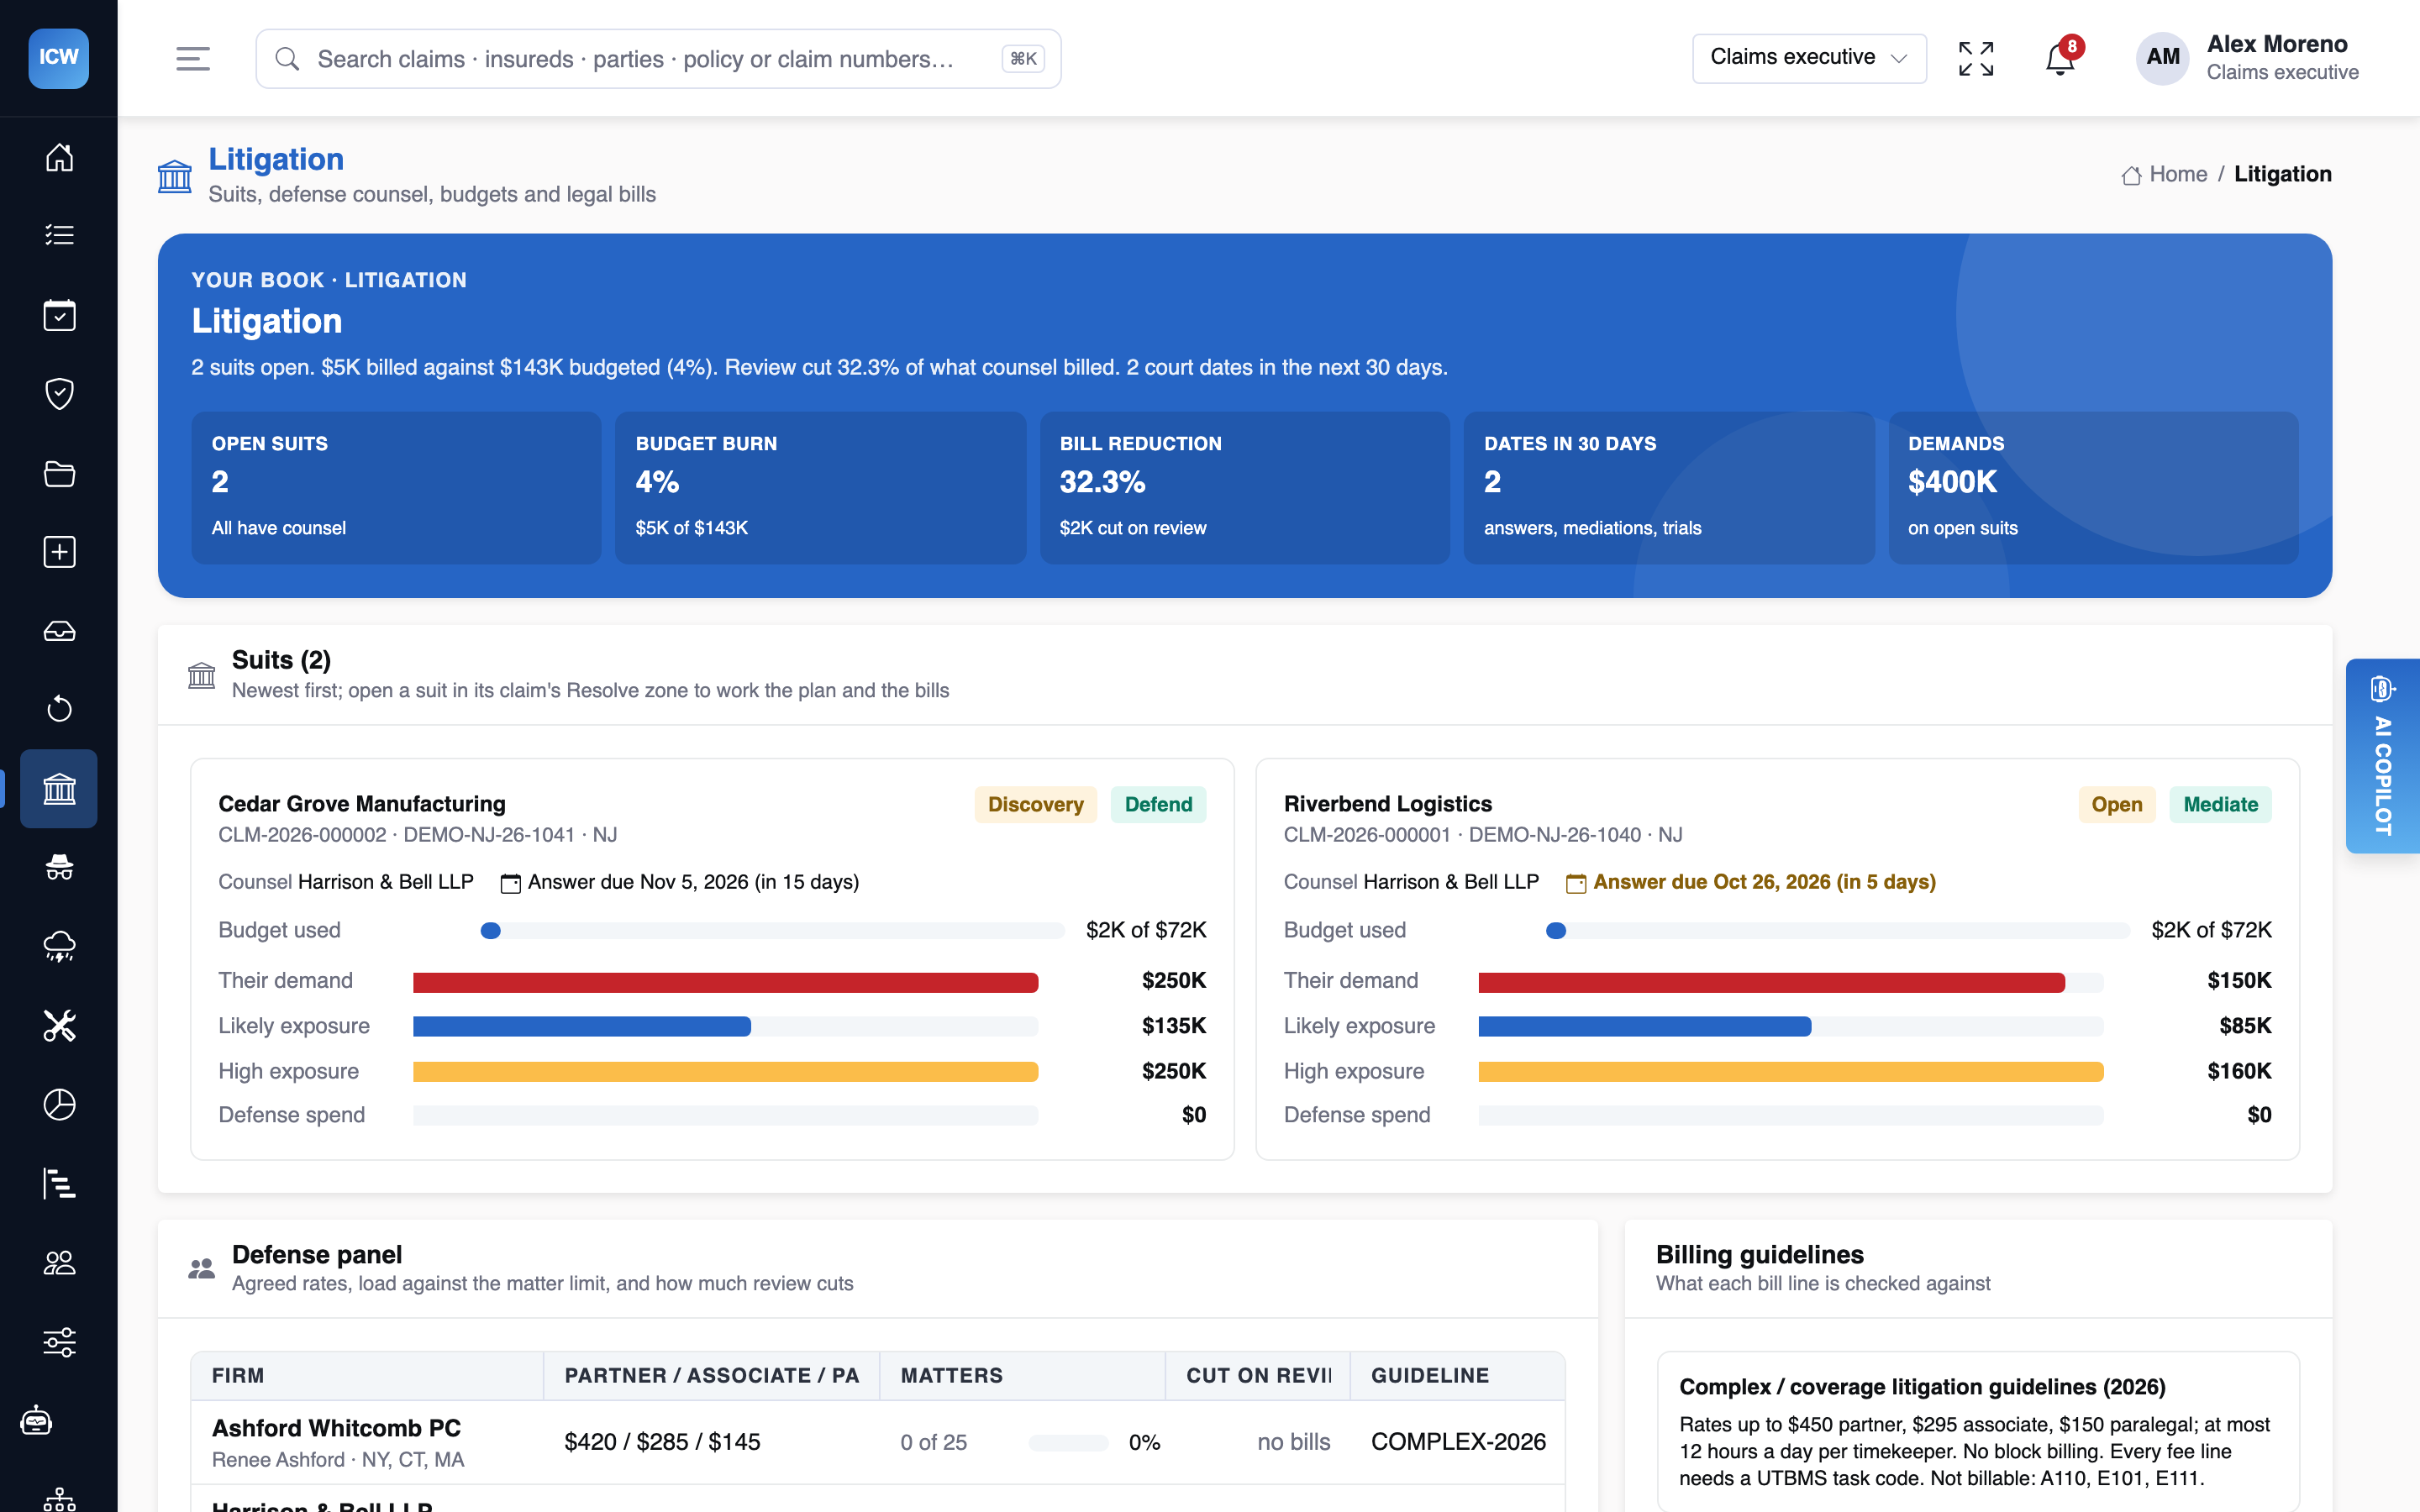Open the folder icon in sidebar
The height and width of the screenshot is (1512, 2420).
[59, 473]
